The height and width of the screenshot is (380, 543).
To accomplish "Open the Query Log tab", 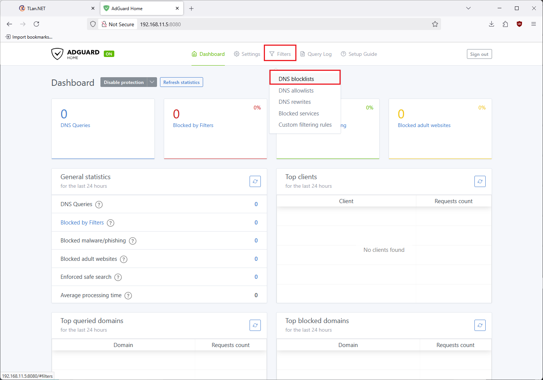I will (x=316, y=54).
